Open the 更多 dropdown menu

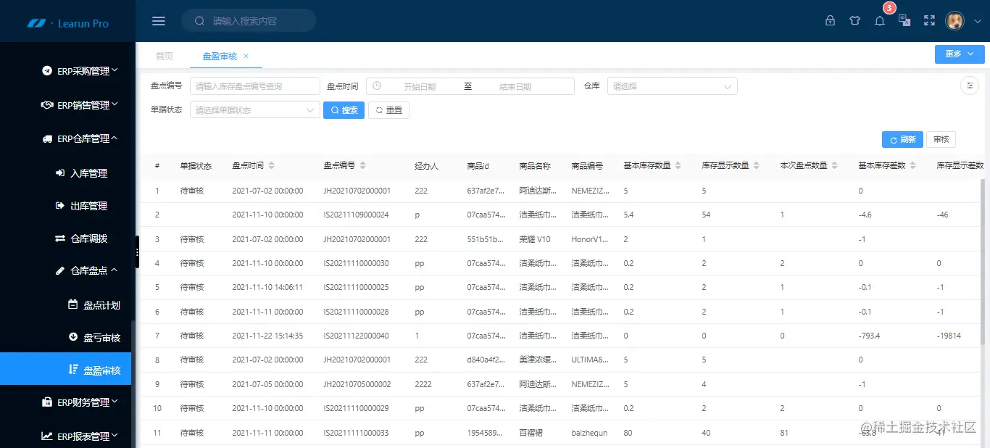[958, 54]
